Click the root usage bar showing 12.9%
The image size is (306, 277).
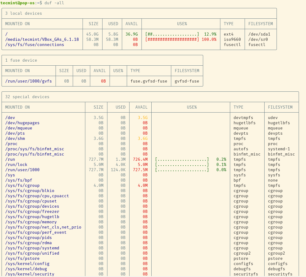[172, 34]
